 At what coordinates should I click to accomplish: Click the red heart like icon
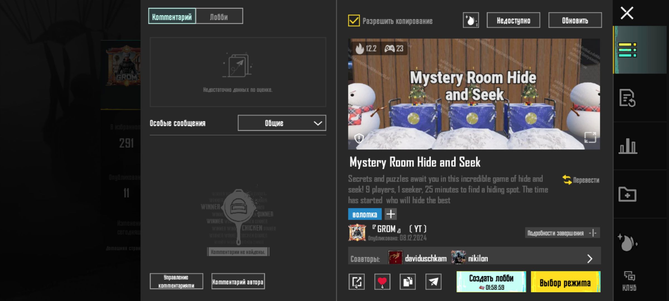382,281
